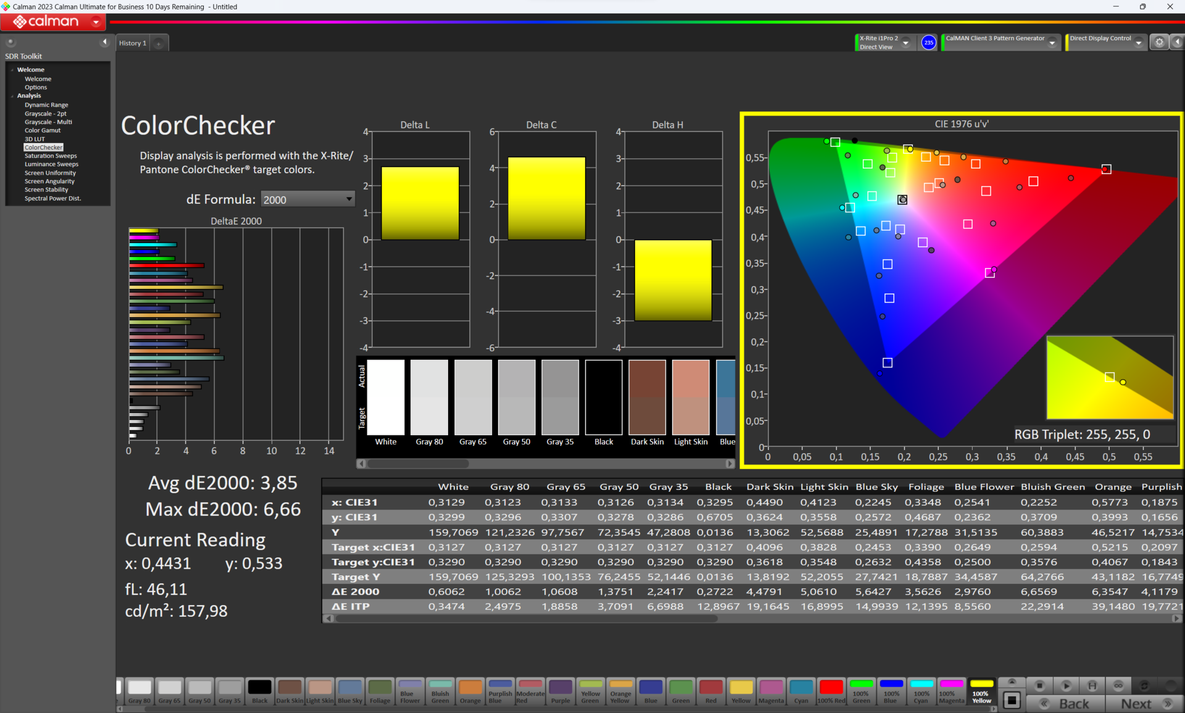Select the 100% Red color swatch
Screen dimensions: 1185x713
coord(831,691)
